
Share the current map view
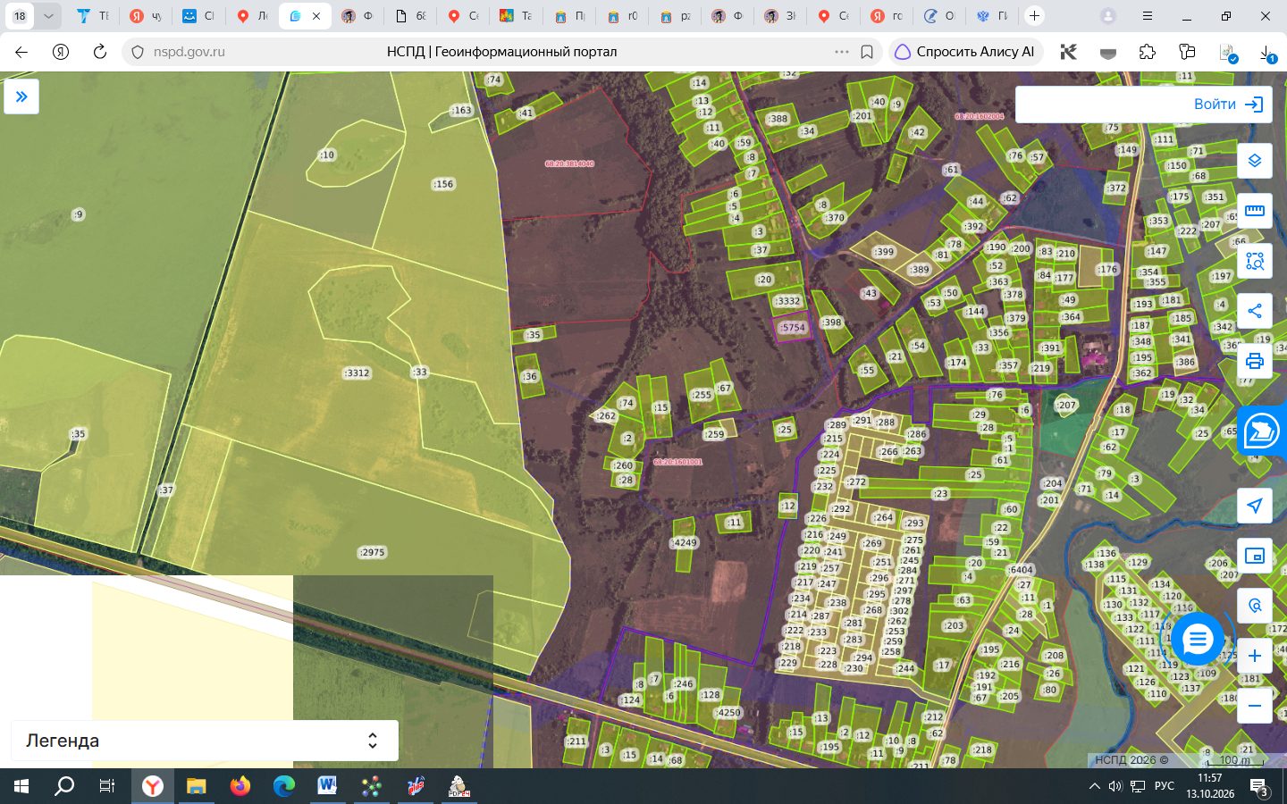point(1254,311)
